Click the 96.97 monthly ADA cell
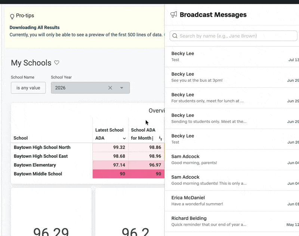299x236 pixels. click(x=146, y=165)
